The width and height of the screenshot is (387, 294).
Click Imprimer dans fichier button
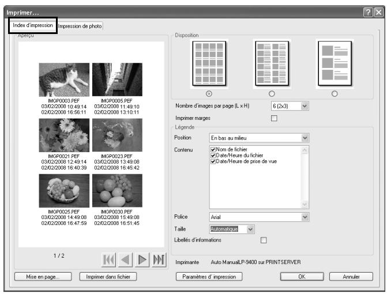coord(108,277)
